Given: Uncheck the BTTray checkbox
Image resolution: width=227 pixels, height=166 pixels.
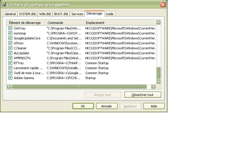Looking at the screenshot, I should tap(10, 63).
